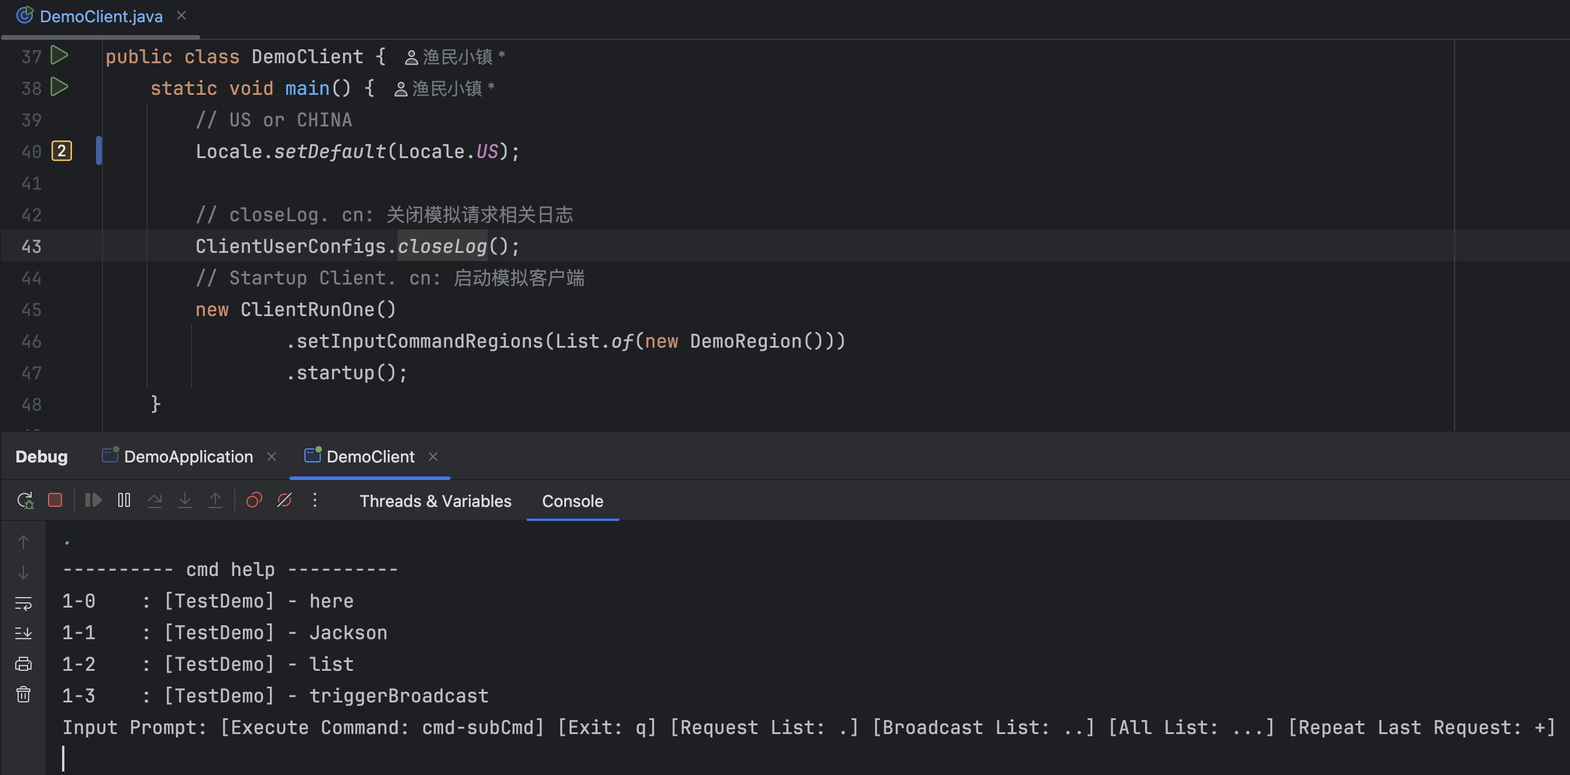Print the console output

23,664
